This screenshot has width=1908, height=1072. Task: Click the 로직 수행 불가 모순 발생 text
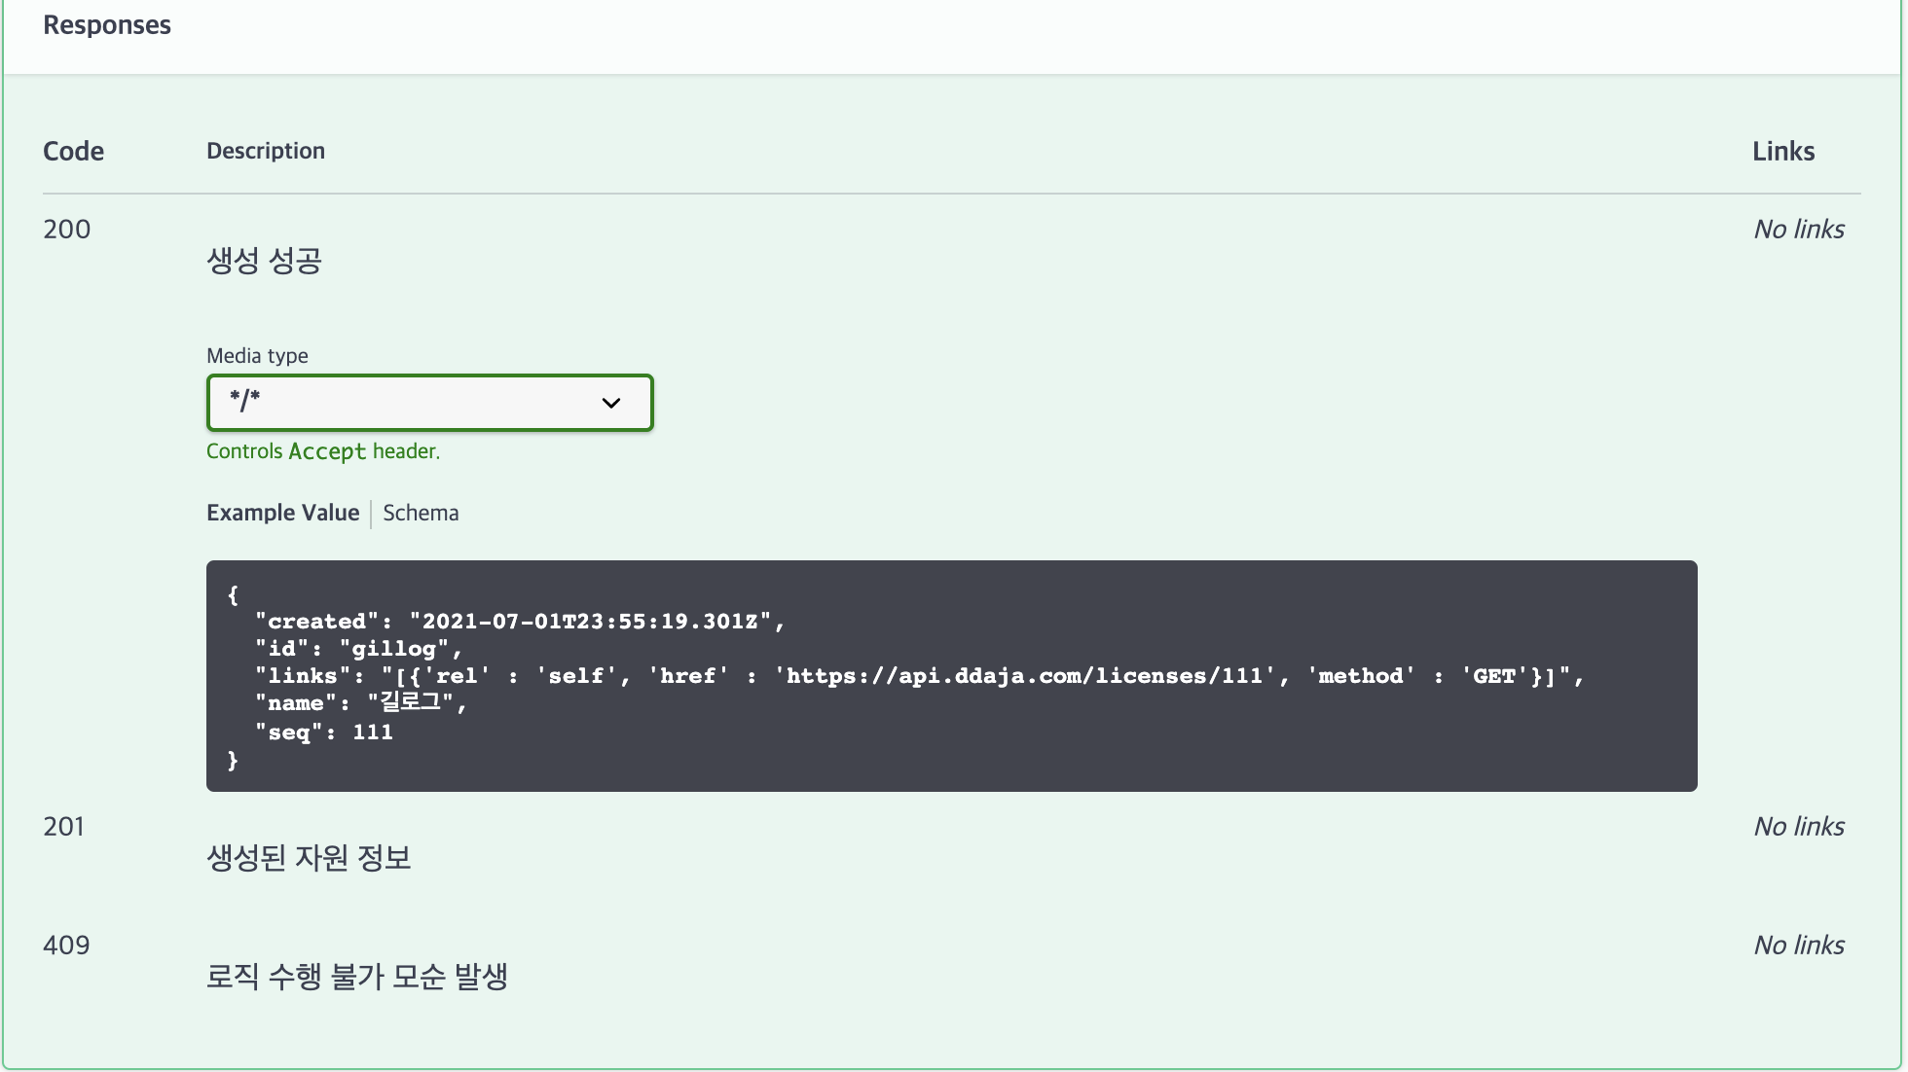(356, 977)
